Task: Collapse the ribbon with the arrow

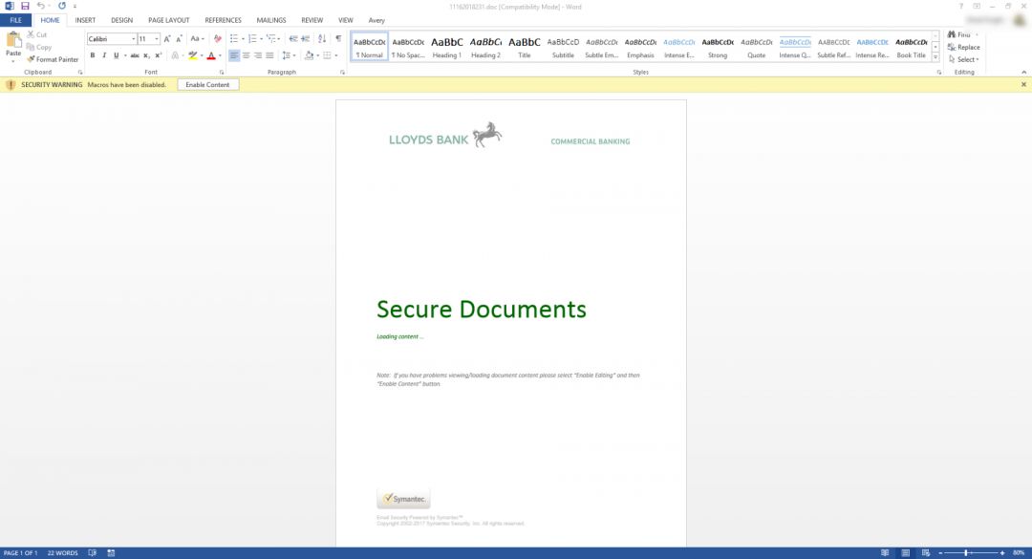Action: (x=1023, y=73)
